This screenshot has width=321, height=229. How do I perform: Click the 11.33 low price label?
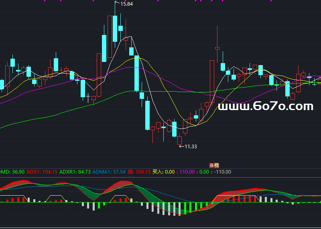coord(191,146)
